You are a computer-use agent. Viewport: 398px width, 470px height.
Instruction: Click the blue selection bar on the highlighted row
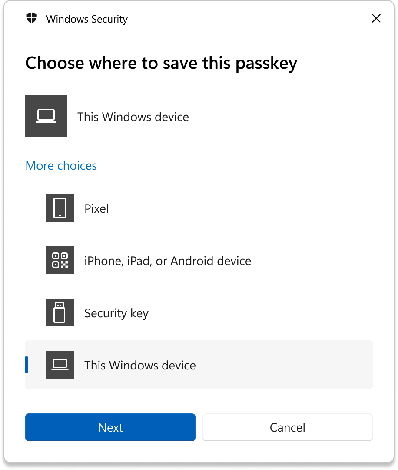pos(27,365)
